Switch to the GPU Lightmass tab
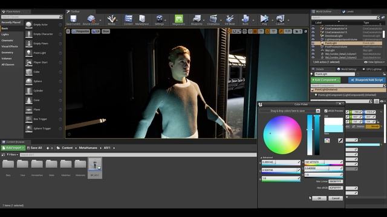The height and width of the screenshot is (217, 387). coord(372,69)
